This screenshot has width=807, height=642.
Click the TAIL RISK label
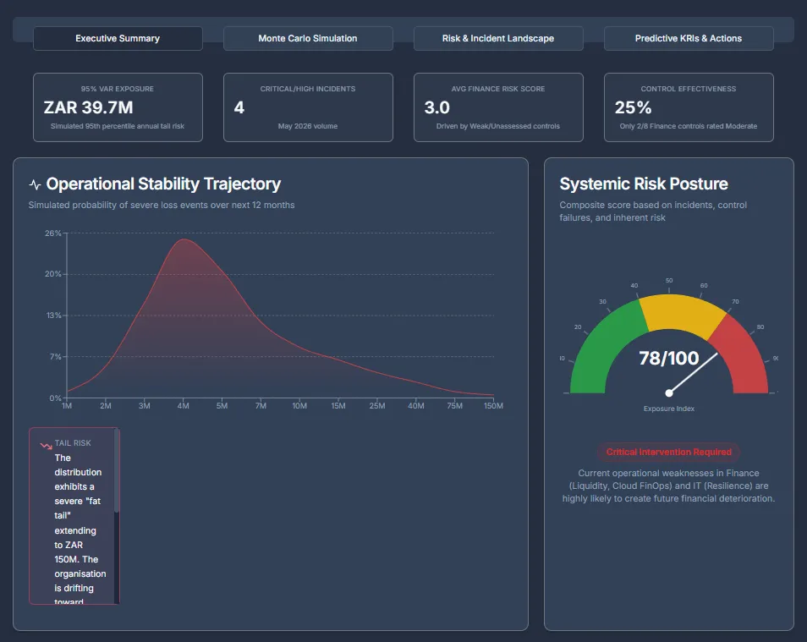click(73, 442)
